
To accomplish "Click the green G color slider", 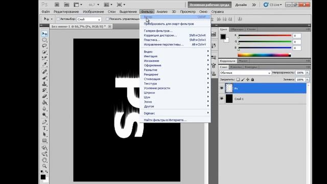I will 265,42.
